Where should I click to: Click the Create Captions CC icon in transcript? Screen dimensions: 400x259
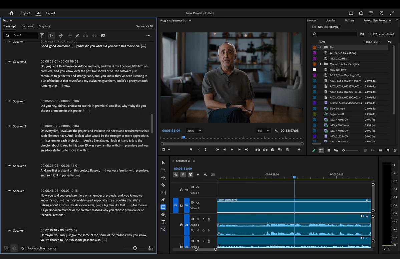click(x=103, y=36)
